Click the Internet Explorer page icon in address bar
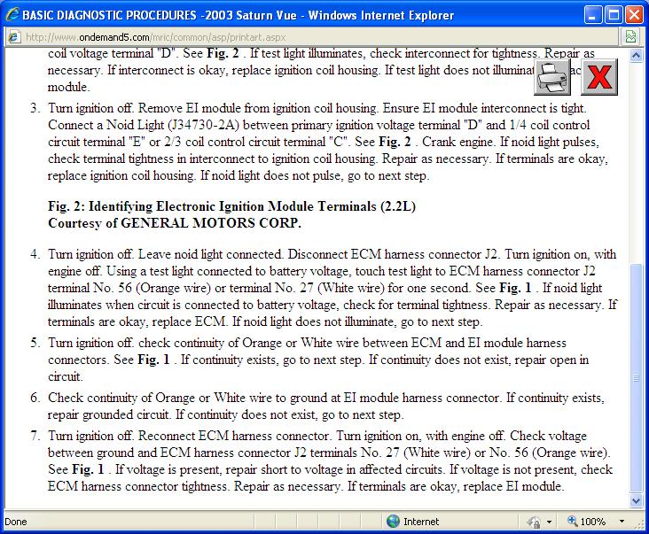 click(x=13, y=37)
